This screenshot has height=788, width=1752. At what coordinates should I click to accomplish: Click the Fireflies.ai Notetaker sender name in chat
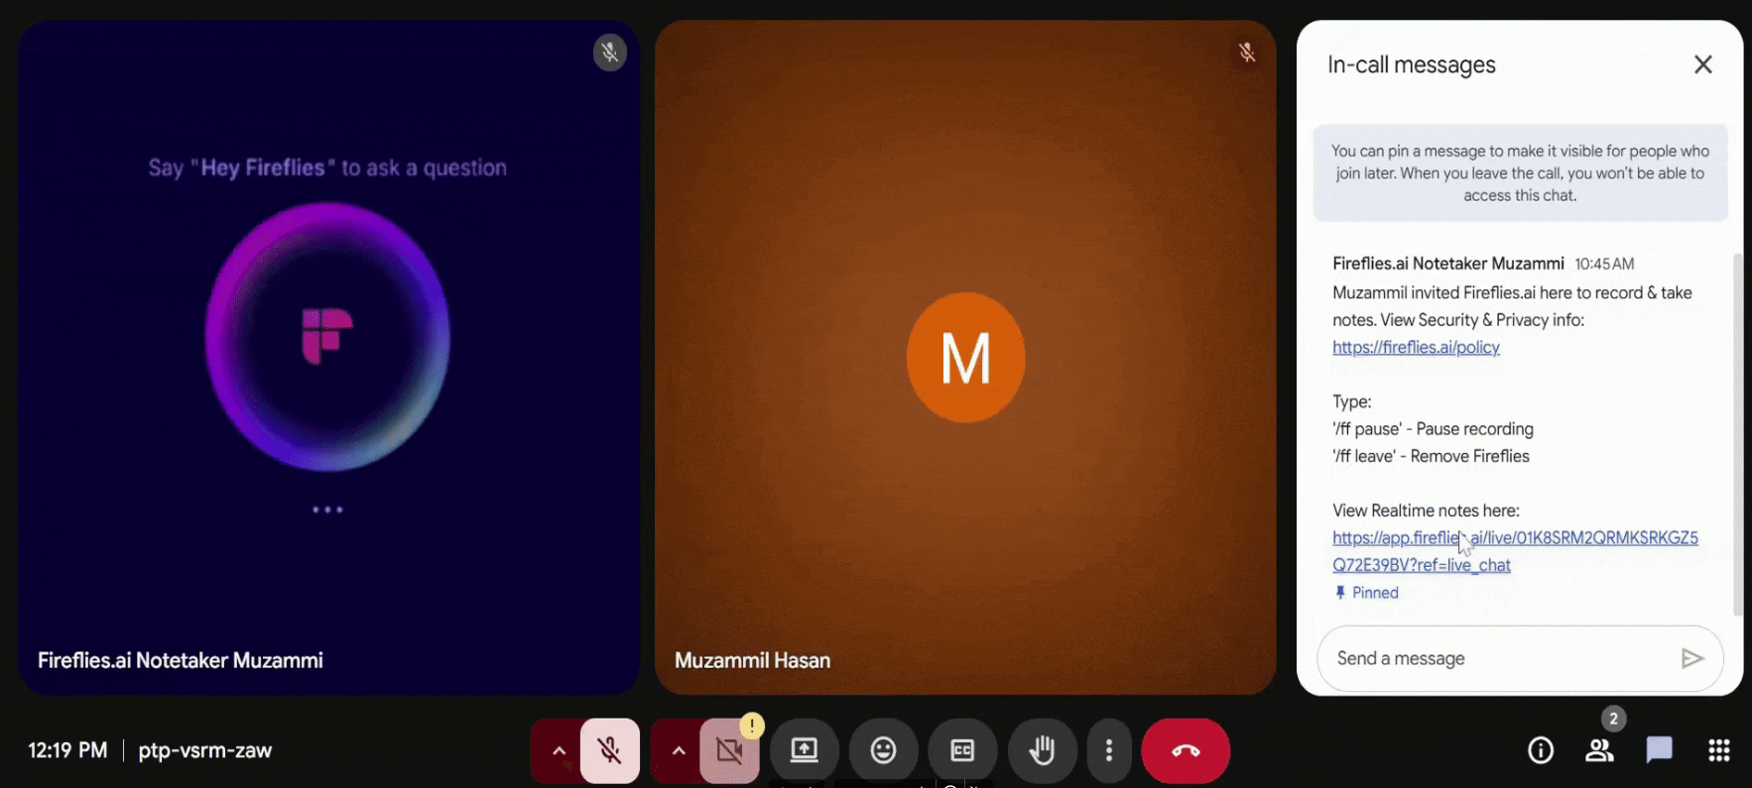point(1448,264)
